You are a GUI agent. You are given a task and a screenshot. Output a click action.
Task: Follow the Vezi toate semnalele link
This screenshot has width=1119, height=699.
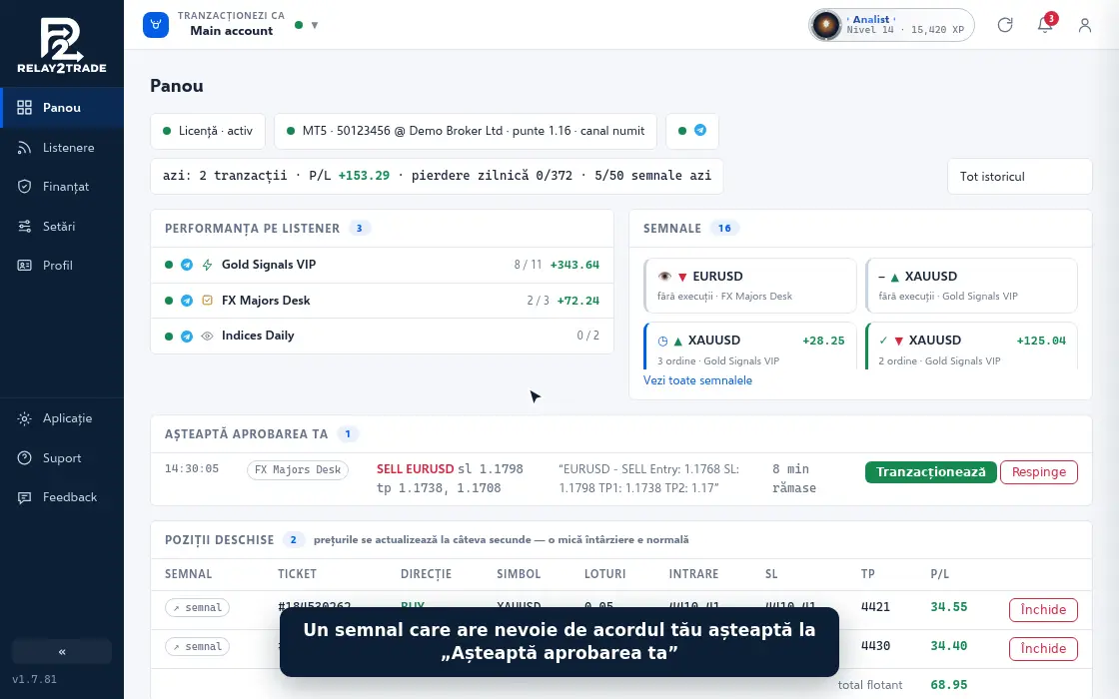tap(698, 380)
